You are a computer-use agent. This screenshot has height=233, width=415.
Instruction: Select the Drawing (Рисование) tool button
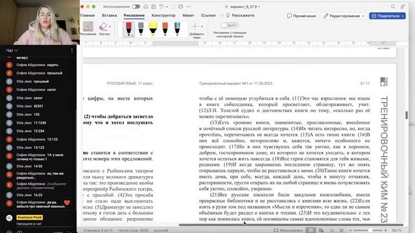[88, 28]
